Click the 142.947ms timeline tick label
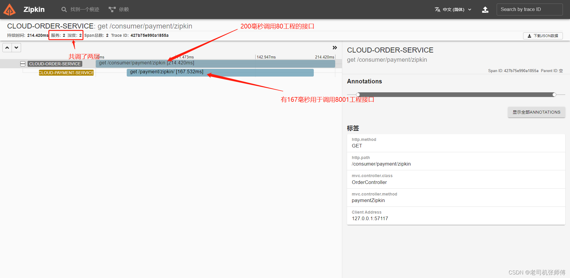Screen dimensions: 570x278 (x=266, y=57)
